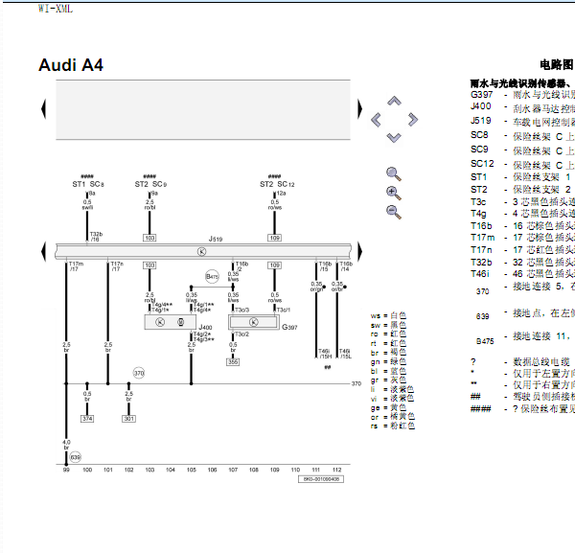Click the down chevron navigation arrow
Viewport: 575px width, 553px height.
pyautogui.click(x=394, y=138)
